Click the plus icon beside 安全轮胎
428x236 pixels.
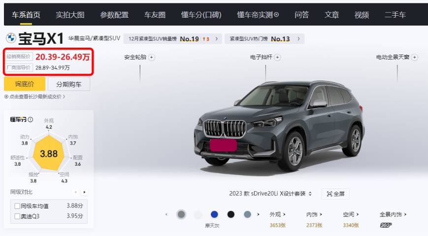pos(152,57)
